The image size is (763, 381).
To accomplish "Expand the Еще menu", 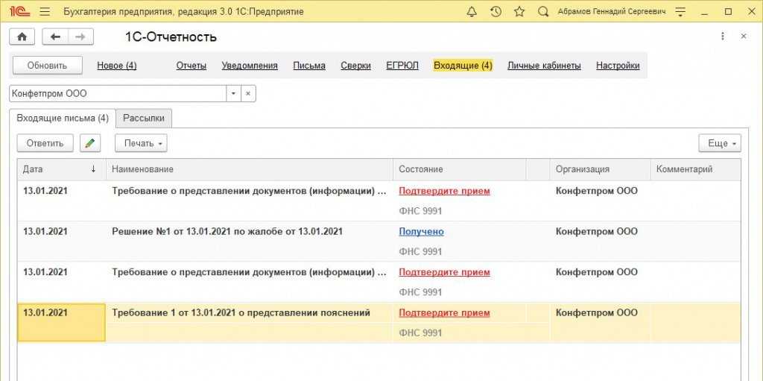I will 719,142.
